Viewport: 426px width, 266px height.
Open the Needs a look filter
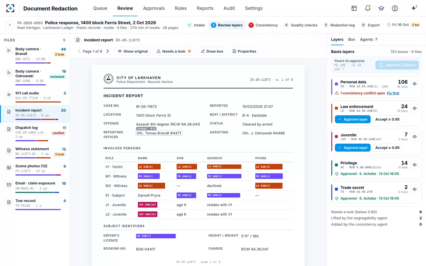click(x=174, y=51)
